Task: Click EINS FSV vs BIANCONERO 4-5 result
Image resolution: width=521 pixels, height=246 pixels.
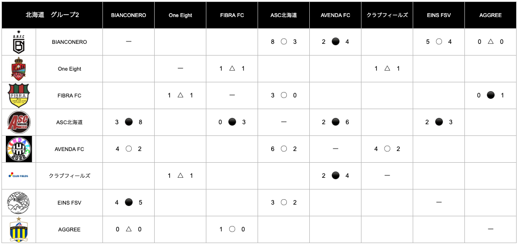Action: (129, 202)
